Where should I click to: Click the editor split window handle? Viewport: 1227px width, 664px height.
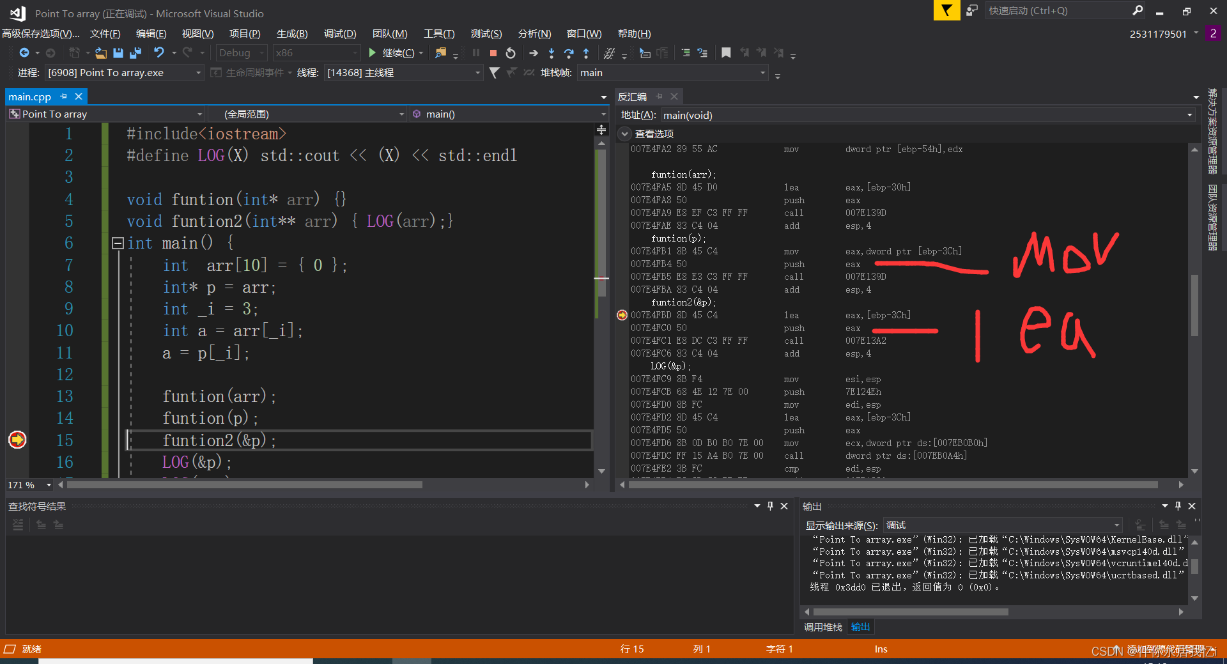point(601,130)
